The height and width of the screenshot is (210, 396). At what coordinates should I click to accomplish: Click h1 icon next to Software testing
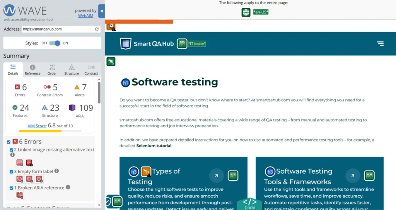click(126, 83)
